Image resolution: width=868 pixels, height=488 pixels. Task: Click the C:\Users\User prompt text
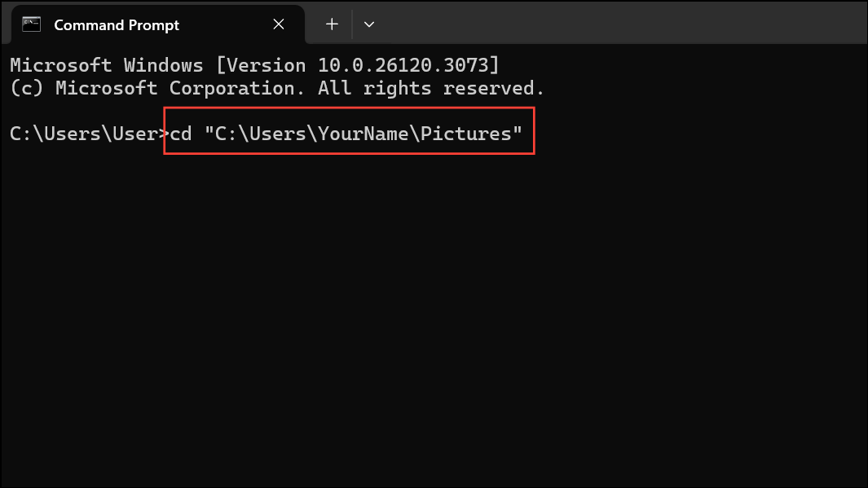click(84, 134)
